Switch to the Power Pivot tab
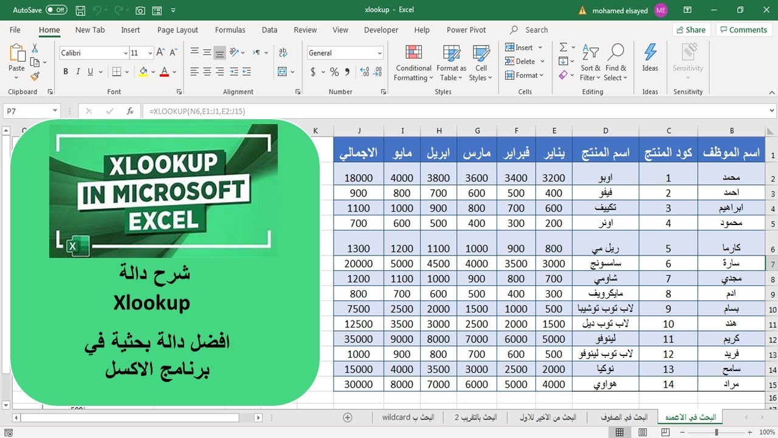The image size is (778, 438). pyautogui.click(x=466, y=30)
